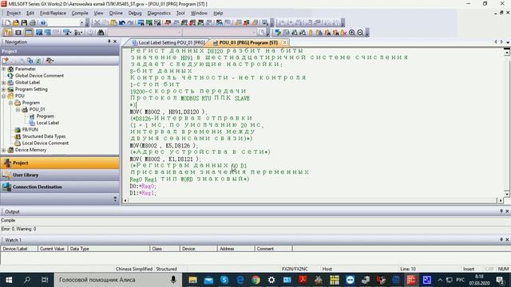This screenshot has width=511, height=287.
Task: Open GX Works2 help blue question icon
Action: (x=43, y=23)
